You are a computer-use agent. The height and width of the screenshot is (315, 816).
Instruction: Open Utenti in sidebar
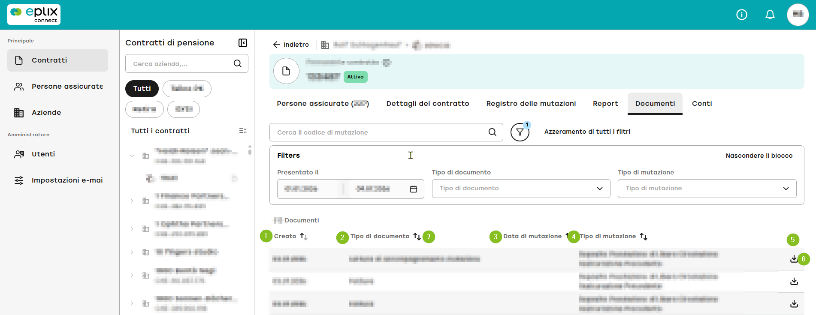tap(57, 154)
